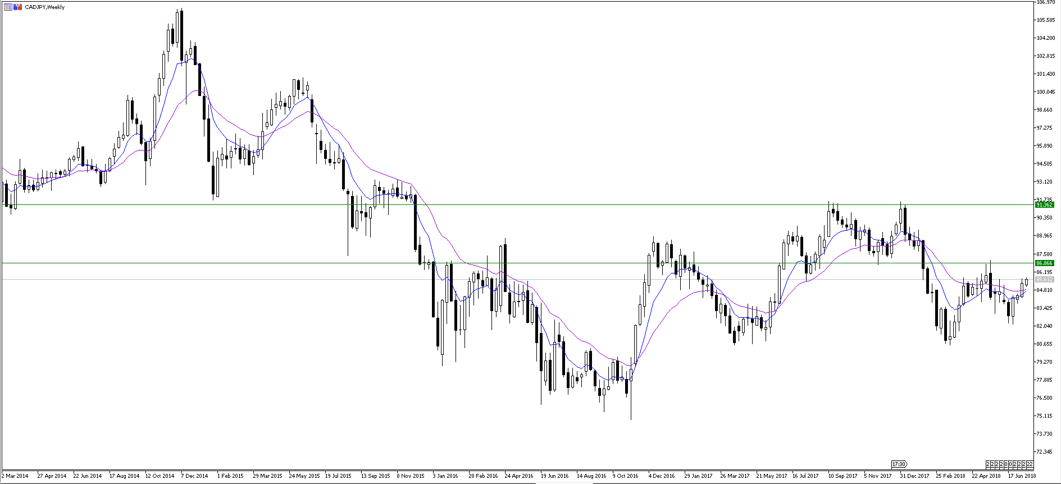Click the 12 Oct 2014 date label

pos(160,476)
